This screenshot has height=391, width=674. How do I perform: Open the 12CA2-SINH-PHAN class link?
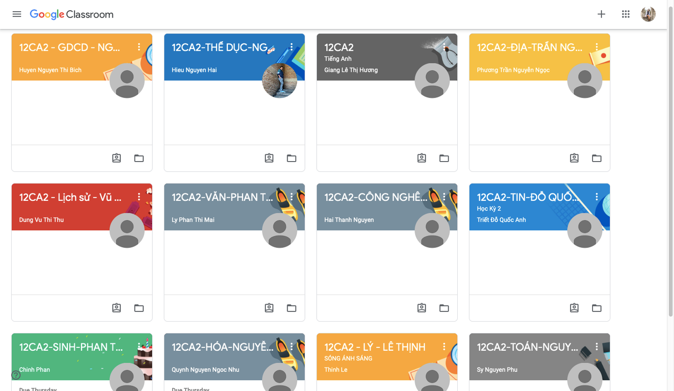tap(71, 347)
